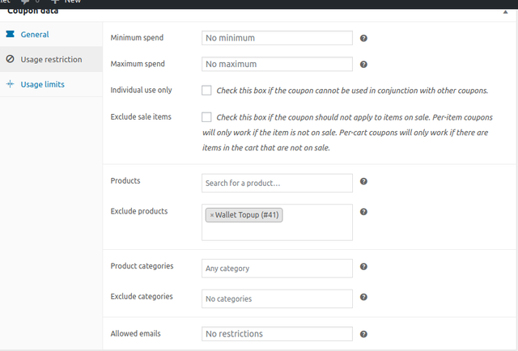This screenshot has width=518, height=351.
Task: Click the Usage limits icon
Action: tap(11, 84)
